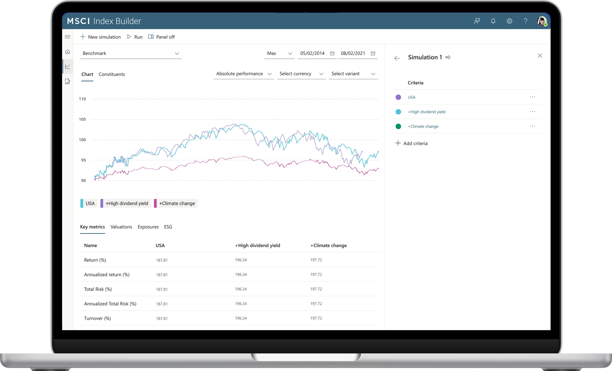Open more options for USA criteria
Screen dimensions: 612x371
click(532, 97)
